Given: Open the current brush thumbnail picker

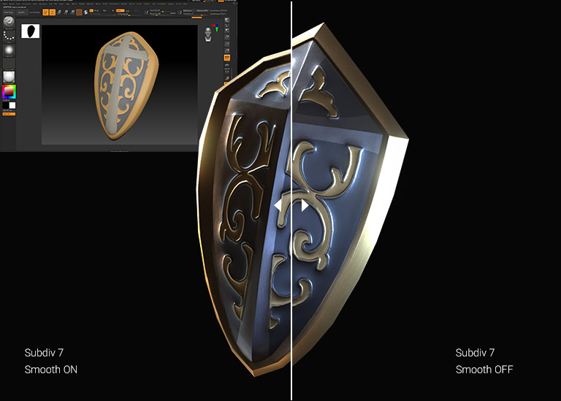Looking at the screenshot, I should click(9, 22).
